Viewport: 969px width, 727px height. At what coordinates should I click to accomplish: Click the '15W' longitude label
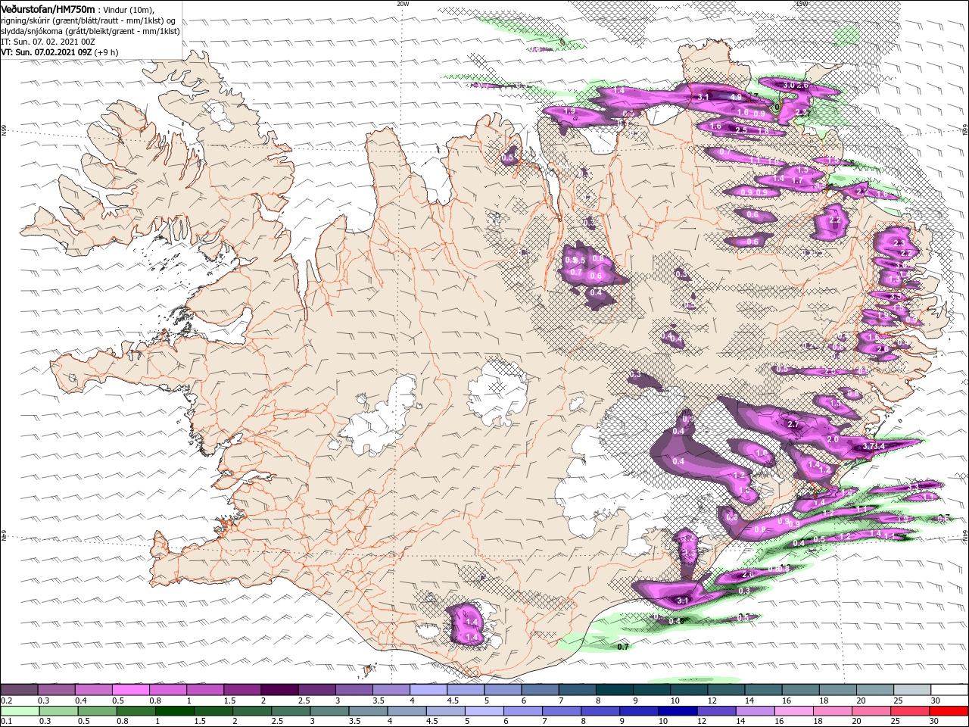click(802, 4)
